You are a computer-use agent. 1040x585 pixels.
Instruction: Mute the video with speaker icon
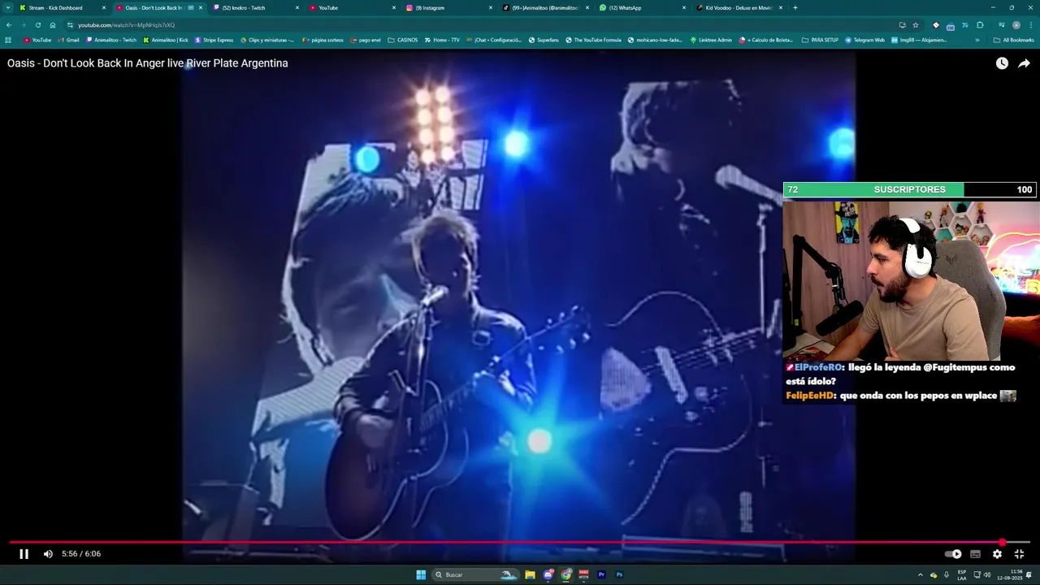point(48,554)
